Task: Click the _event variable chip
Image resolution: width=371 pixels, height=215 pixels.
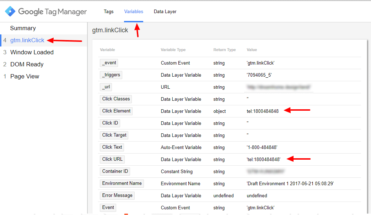Action: pyautogui.click(x=109, y=63)
